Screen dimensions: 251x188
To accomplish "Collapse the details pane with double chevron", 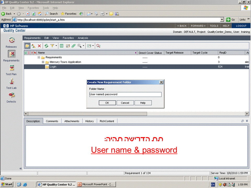I will 247,121.
